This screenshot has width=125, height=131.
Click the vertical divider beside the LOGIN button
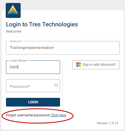point(63,83)
